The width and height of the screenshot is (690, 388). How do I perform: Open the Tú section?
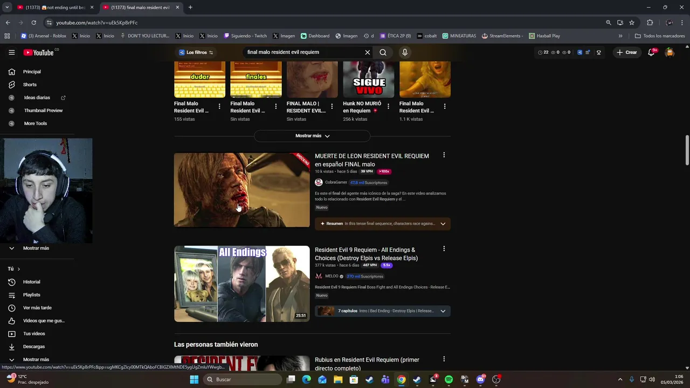click(x=13, y=268)
